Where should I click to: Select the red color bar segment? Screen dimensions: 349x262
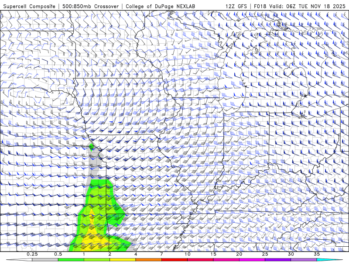point(174,260)
